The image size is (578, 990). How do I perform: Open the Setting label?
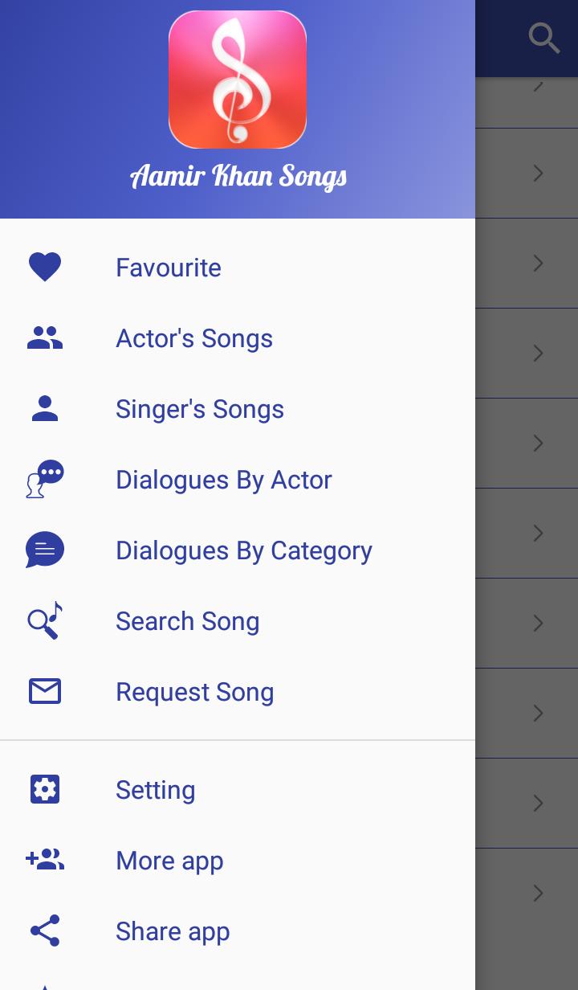pyautogui.click(x=156, y=790)
